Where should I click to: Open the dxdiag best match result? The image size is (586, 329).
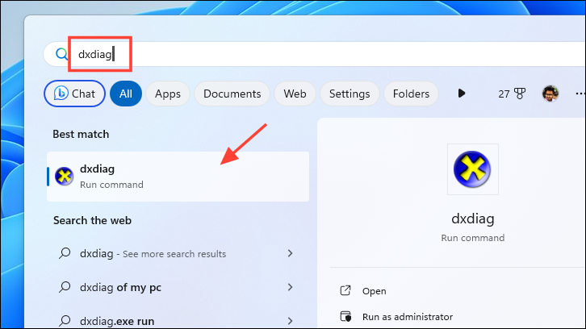coord(178,177)
